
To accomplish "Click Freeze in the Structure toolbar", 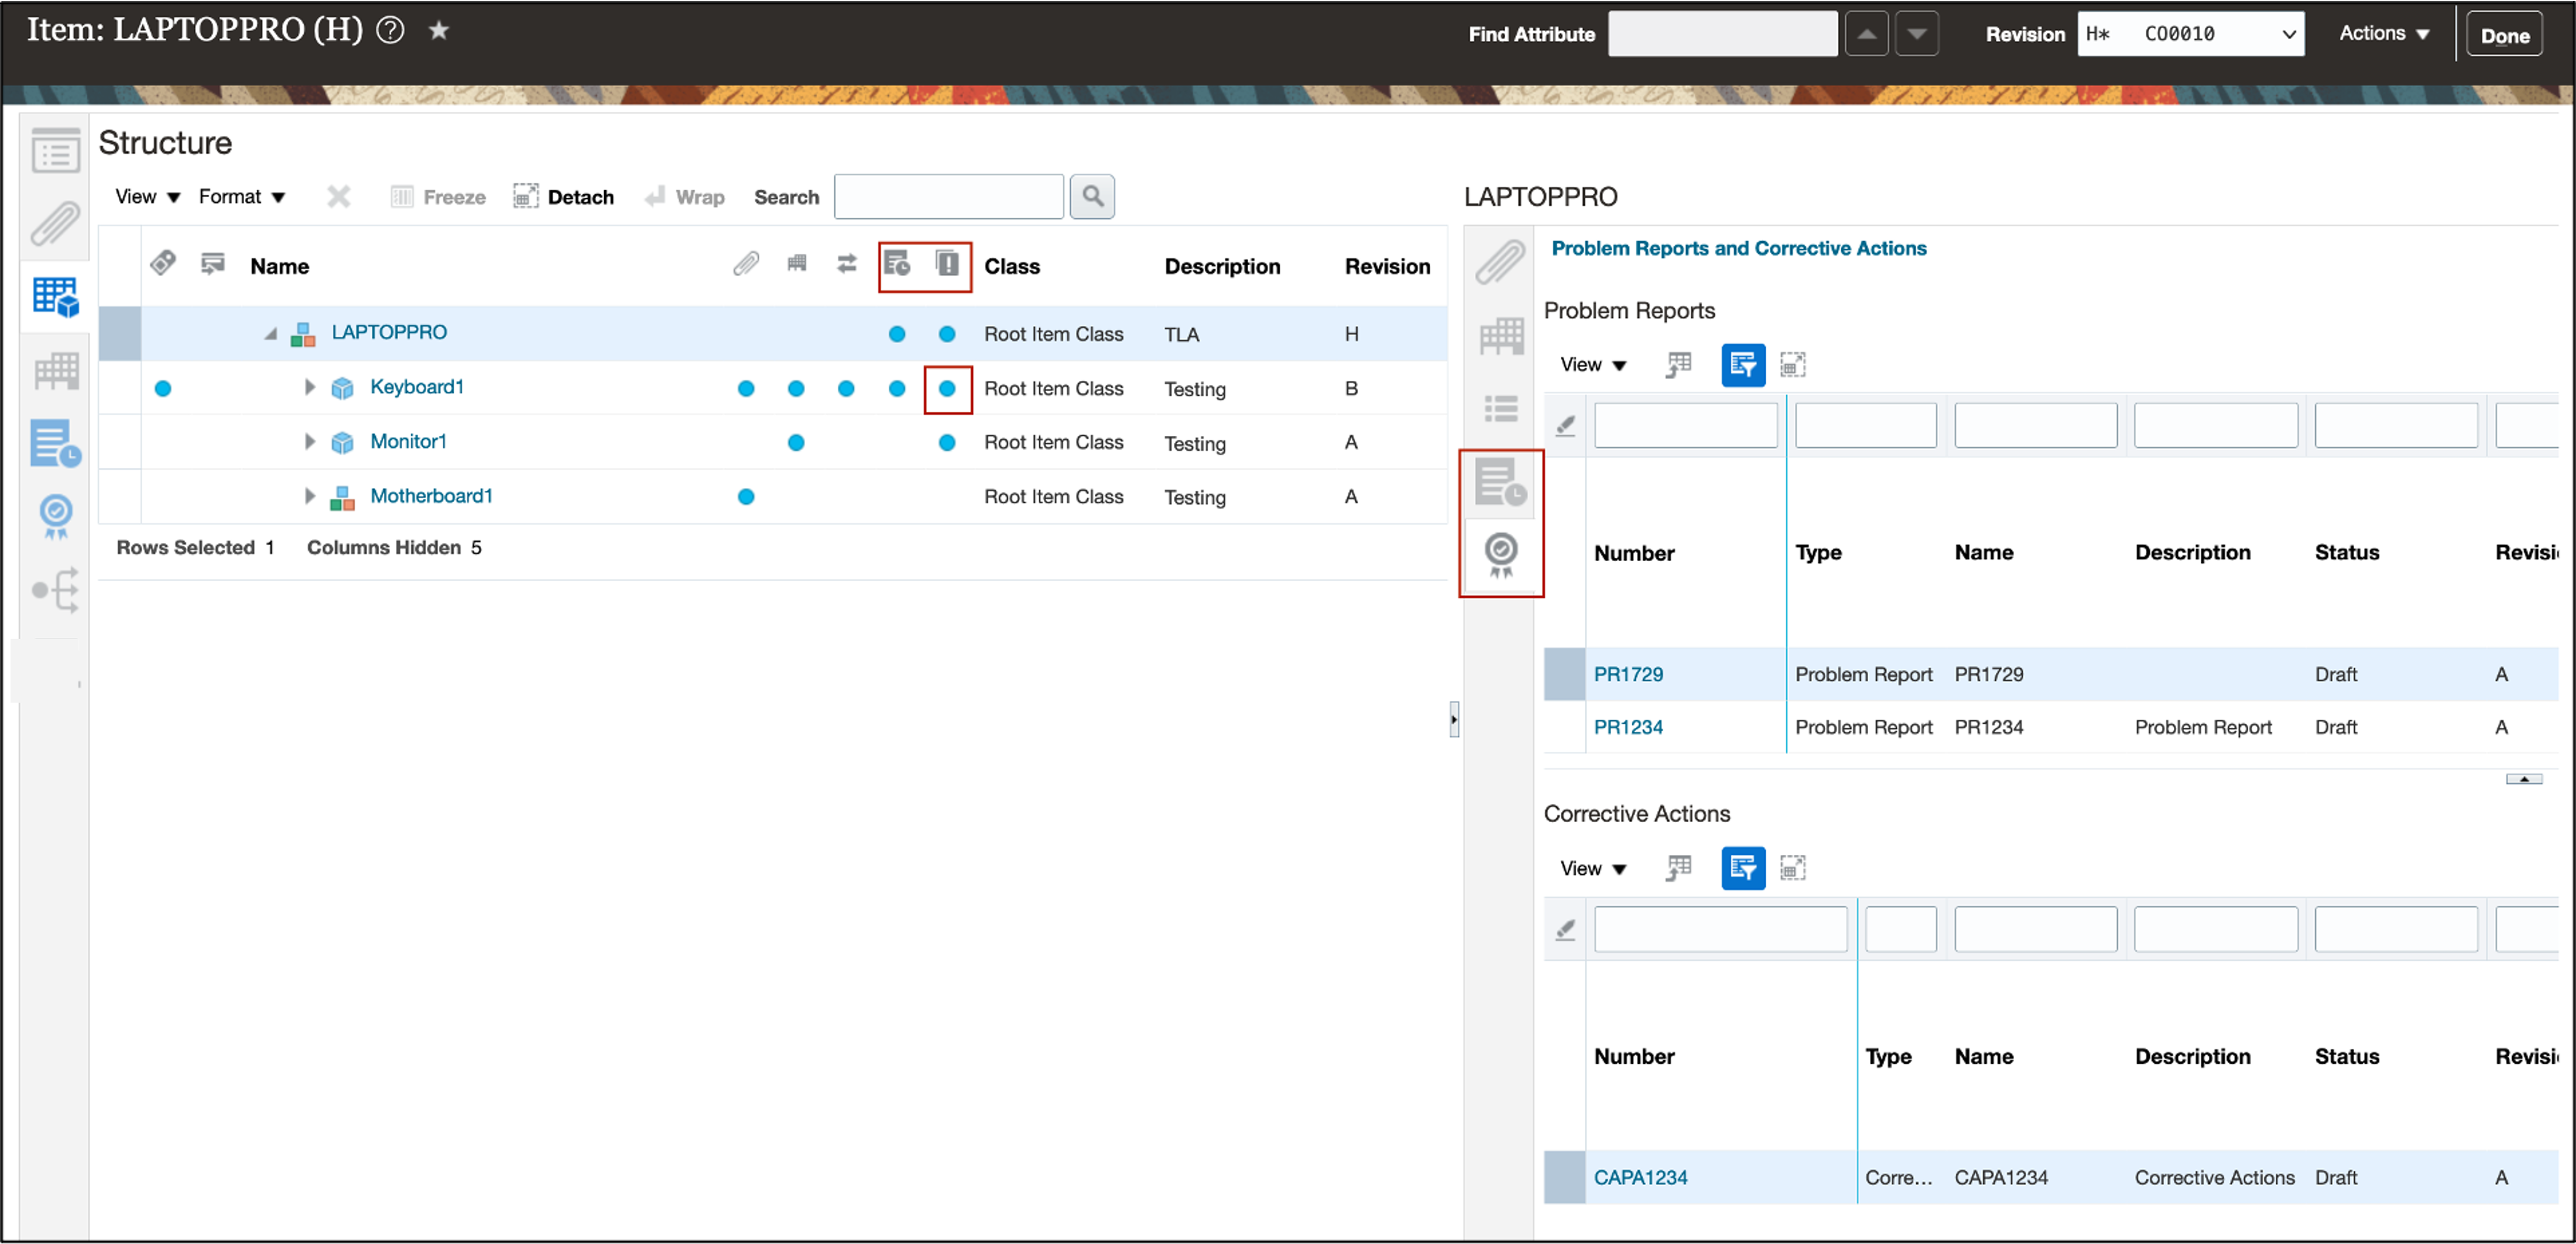I will (438, 197).
